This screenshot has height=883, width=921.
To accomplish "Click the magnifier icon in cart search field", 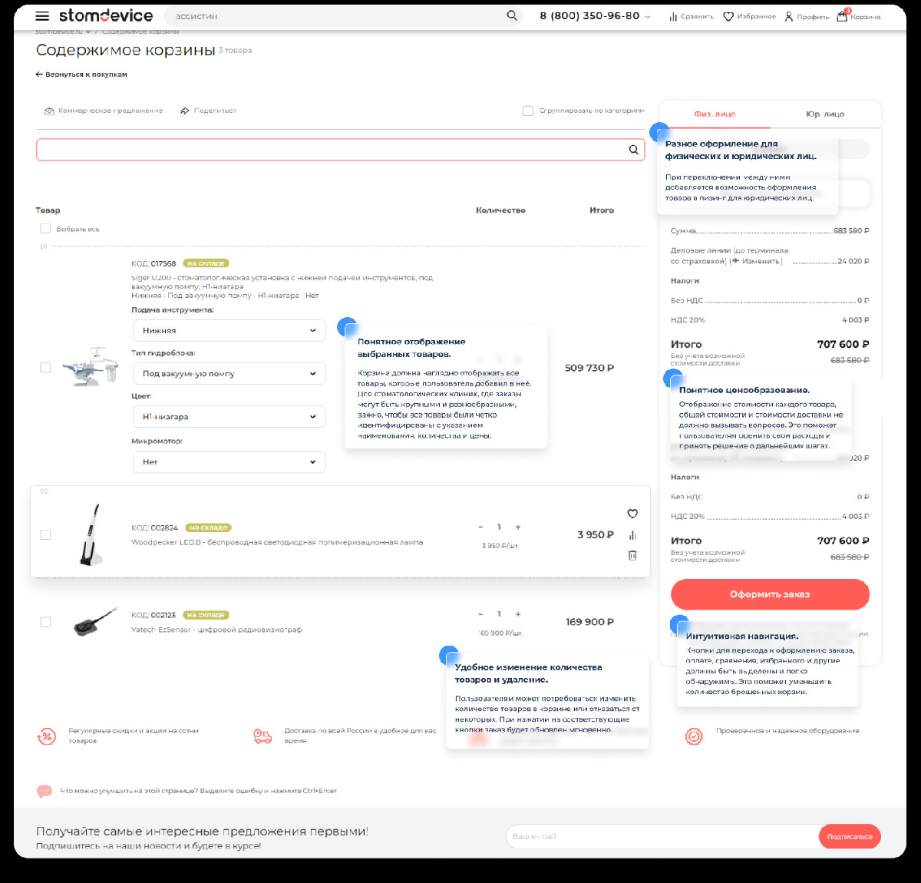I will [634, 150].
